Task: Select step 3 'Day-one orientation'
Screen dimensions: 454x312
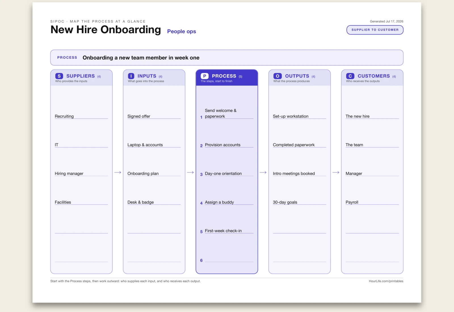Action: pyautogui.click(x=223, y=174)
